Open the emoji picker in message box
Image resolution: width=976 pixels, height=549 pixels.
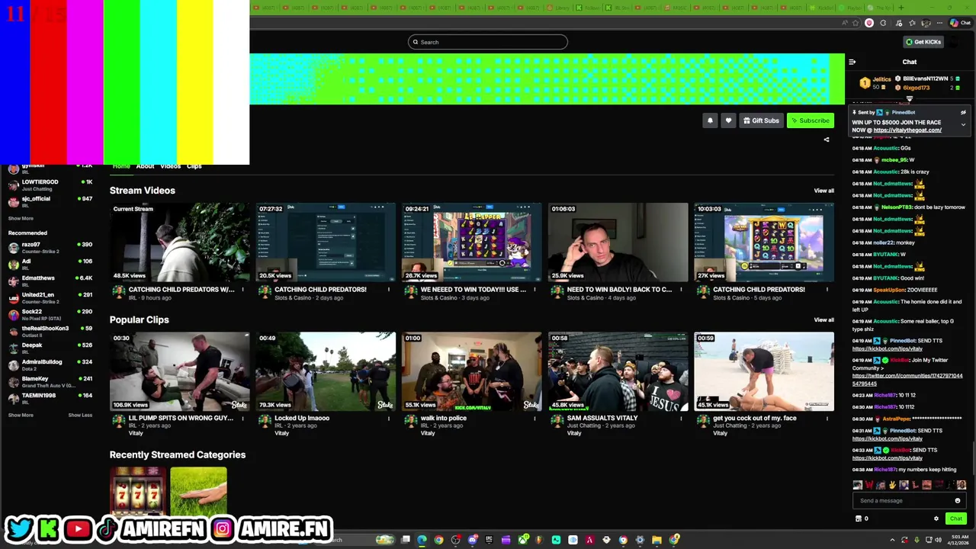click(958, 501)
